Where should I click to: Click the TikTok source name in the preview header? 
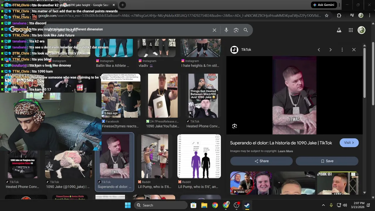point(246,50)
